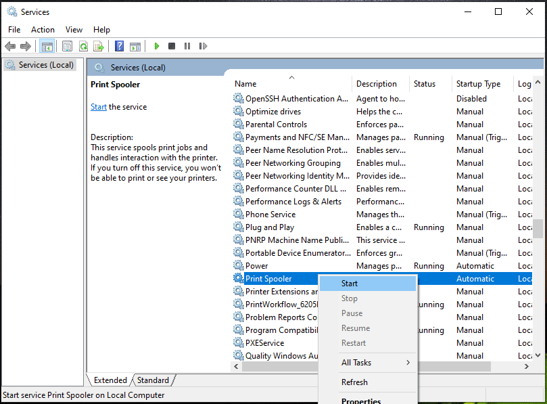Open the Help toolbar icon
This screenshot has height=404, width=547.
tap(119, 46)
